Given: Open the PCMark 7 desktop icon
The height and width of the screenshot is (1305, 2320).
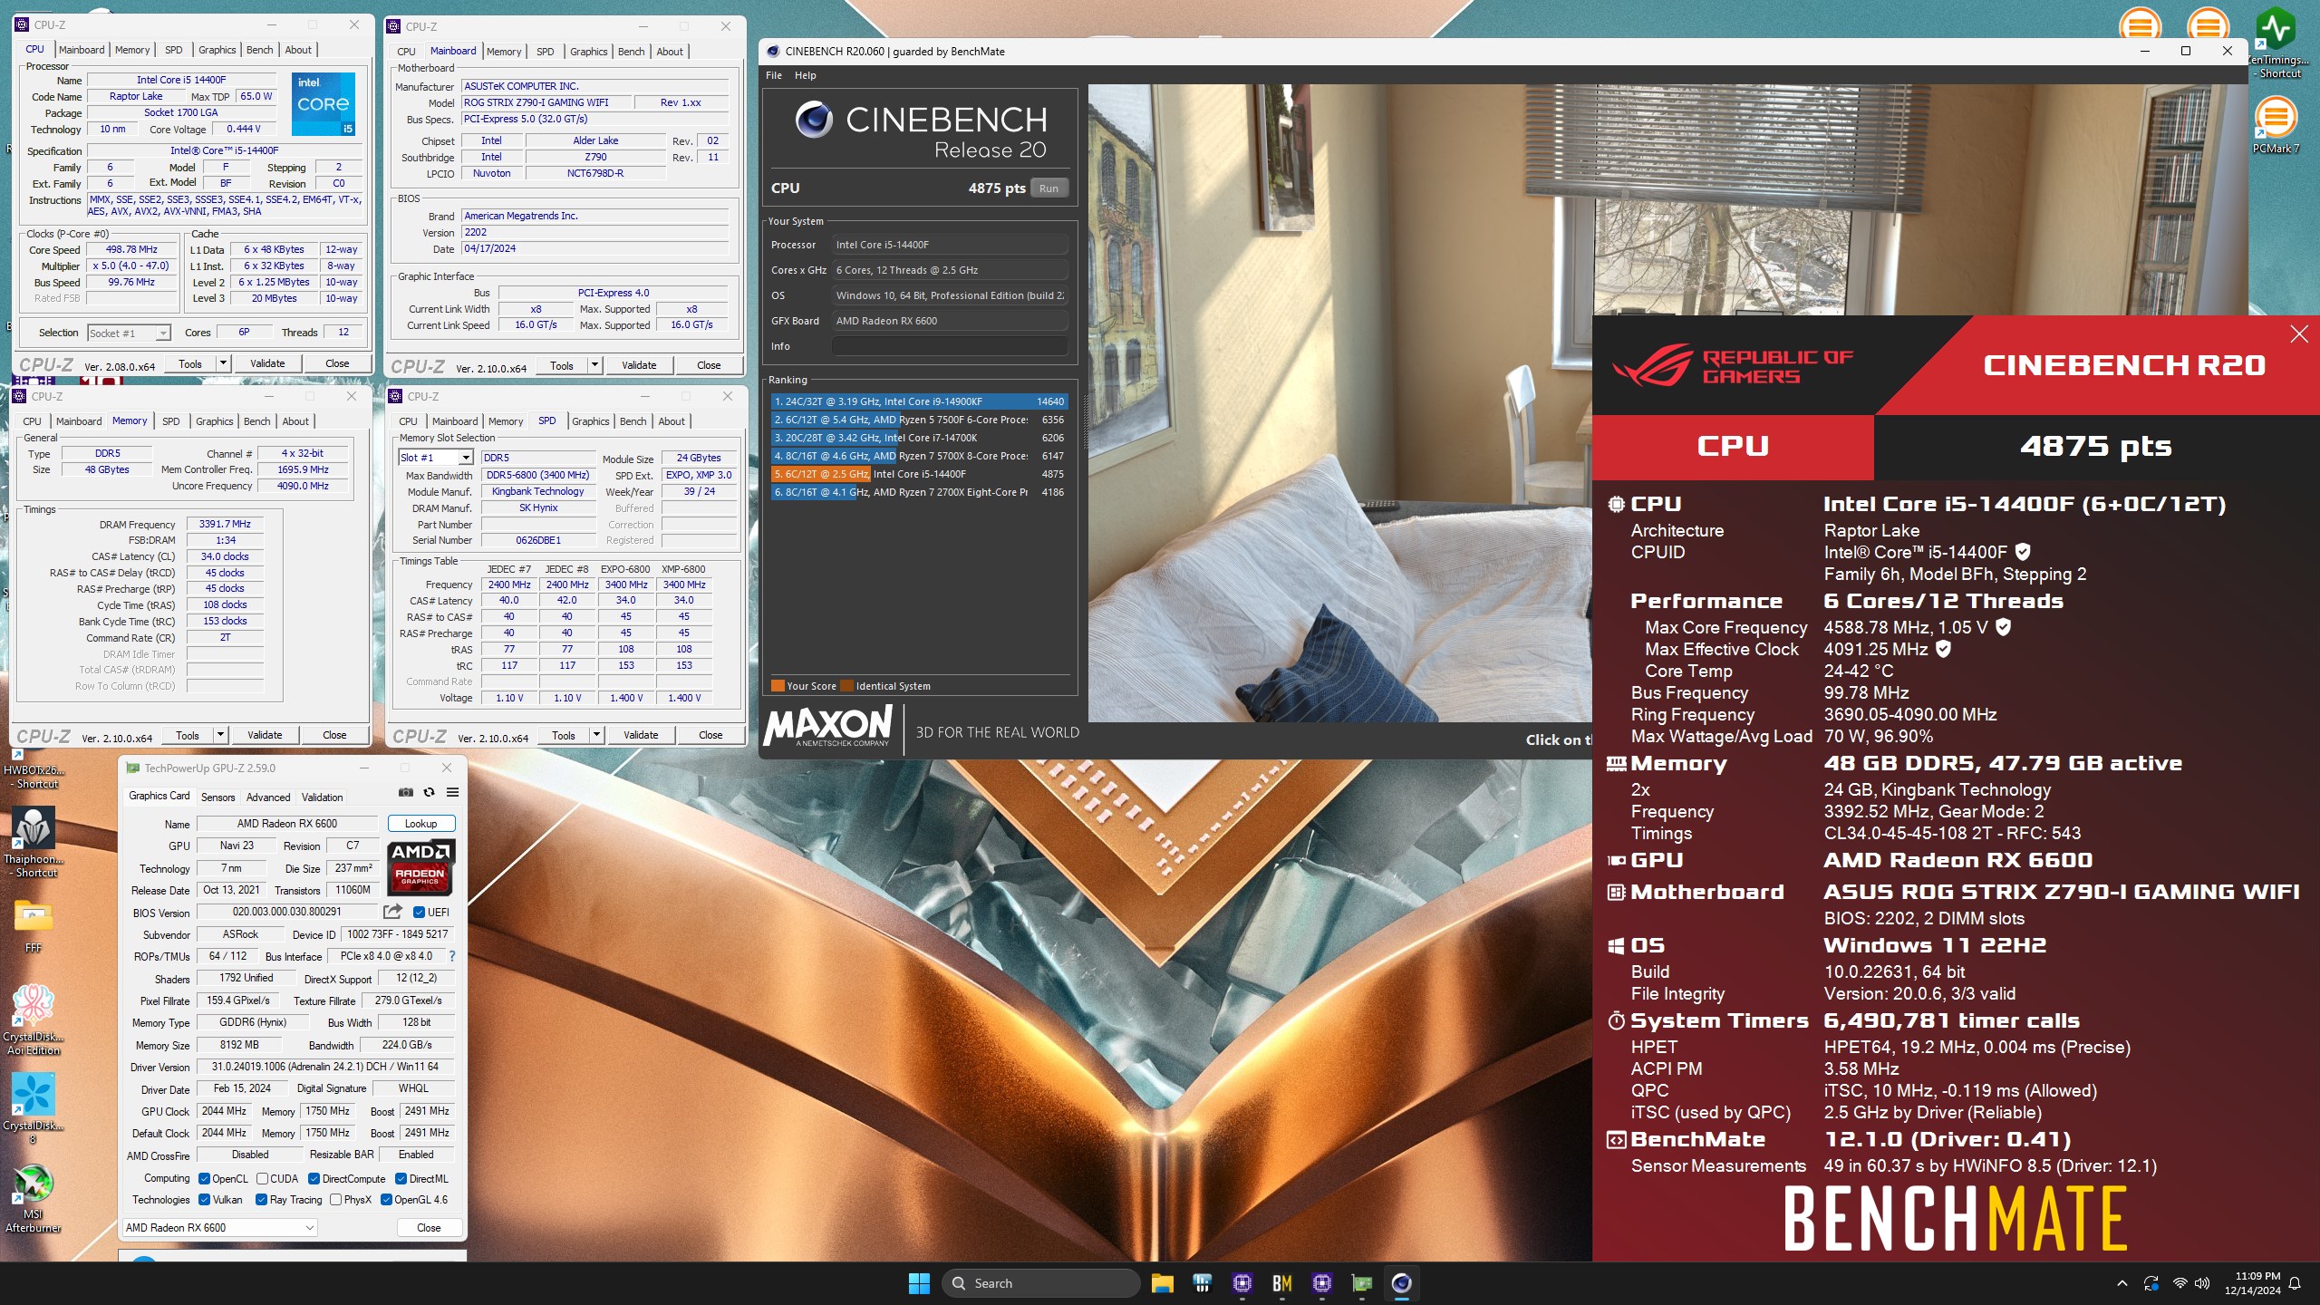Looking at the screenshot, I should tap(2276, 125).
